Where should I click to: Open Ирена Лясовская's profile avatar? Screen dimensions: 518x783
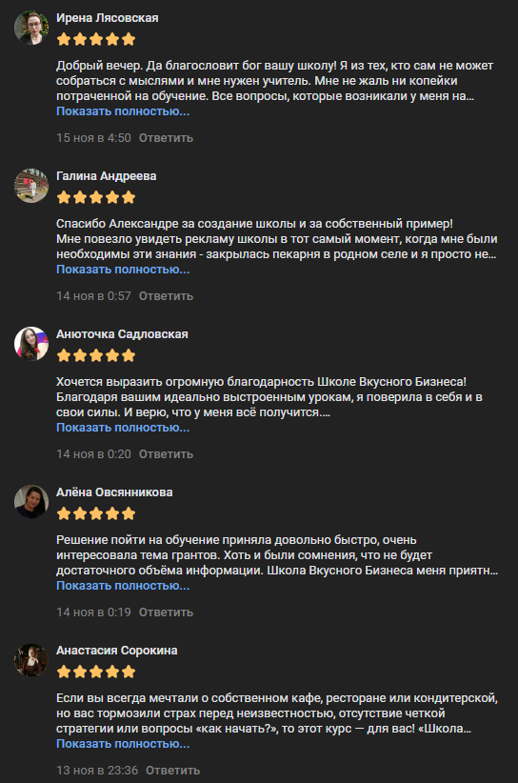[x=30, y=28]
